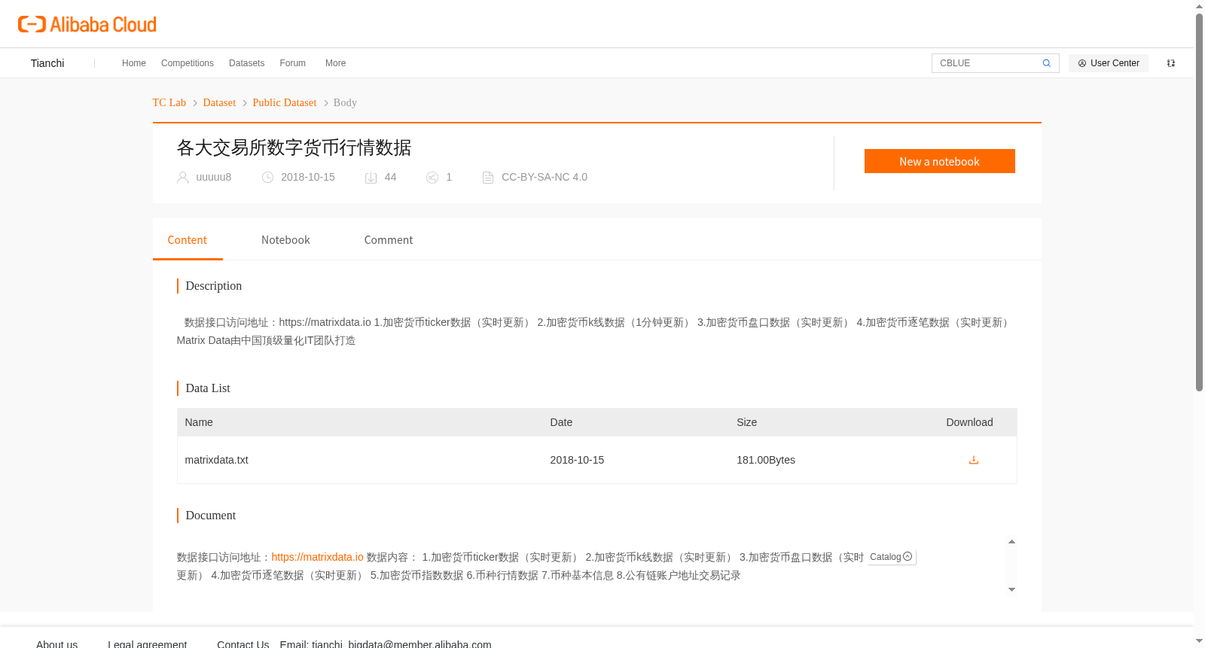Click the Size column header
This screenshot has height=648, width=1205.
tap(746, 422)
